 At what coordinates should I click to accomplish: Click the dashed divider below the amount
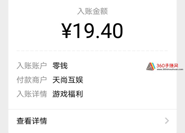pos(92,51)
